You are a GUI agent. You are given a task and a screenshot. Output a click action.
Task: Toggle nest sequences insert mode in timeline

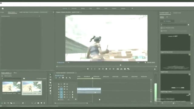click(56, 78)
